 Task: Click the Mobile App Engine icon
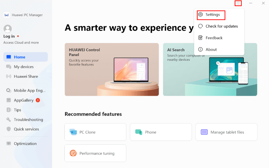(x=9, y=90)
